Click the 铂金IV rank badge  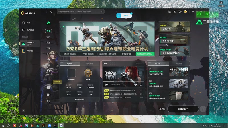pyautogui.click(x=88, y=73)
